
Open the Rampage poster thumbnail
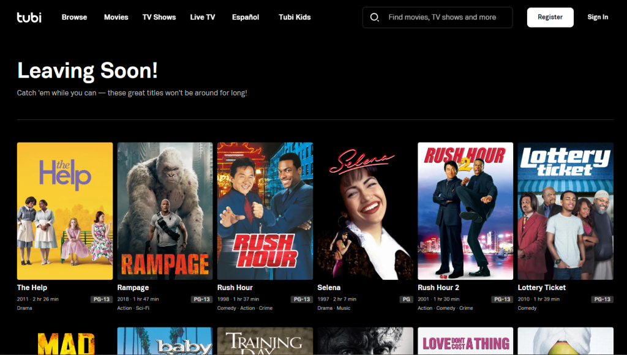coord(165,211)
